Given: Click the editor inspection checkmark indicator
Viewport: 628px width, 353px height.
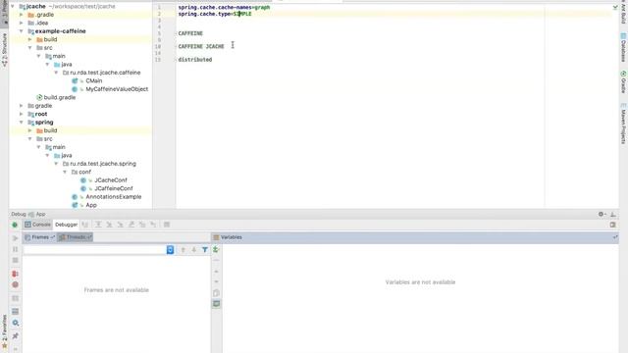Looking at the screenshot, I should (615, 7).
